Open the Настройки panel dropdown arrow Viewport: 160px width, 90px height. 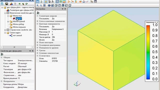pyautogui.click(x=62, y=9)
